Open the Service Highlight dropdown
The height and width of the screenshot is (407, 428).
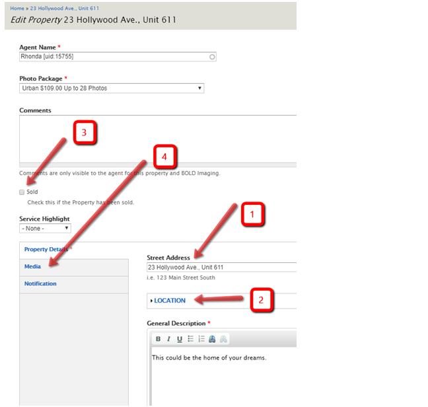(x=45, y=228)
